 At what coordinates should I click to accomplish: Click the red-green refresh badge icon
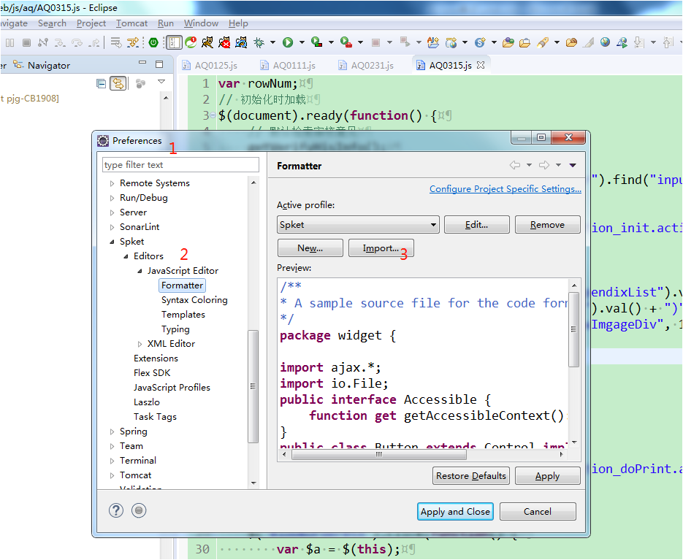[x=191, y=42]
